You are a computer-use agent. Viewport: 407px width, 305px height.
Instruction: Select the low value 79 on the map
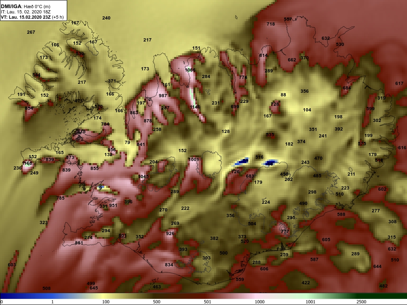[127, 142]
